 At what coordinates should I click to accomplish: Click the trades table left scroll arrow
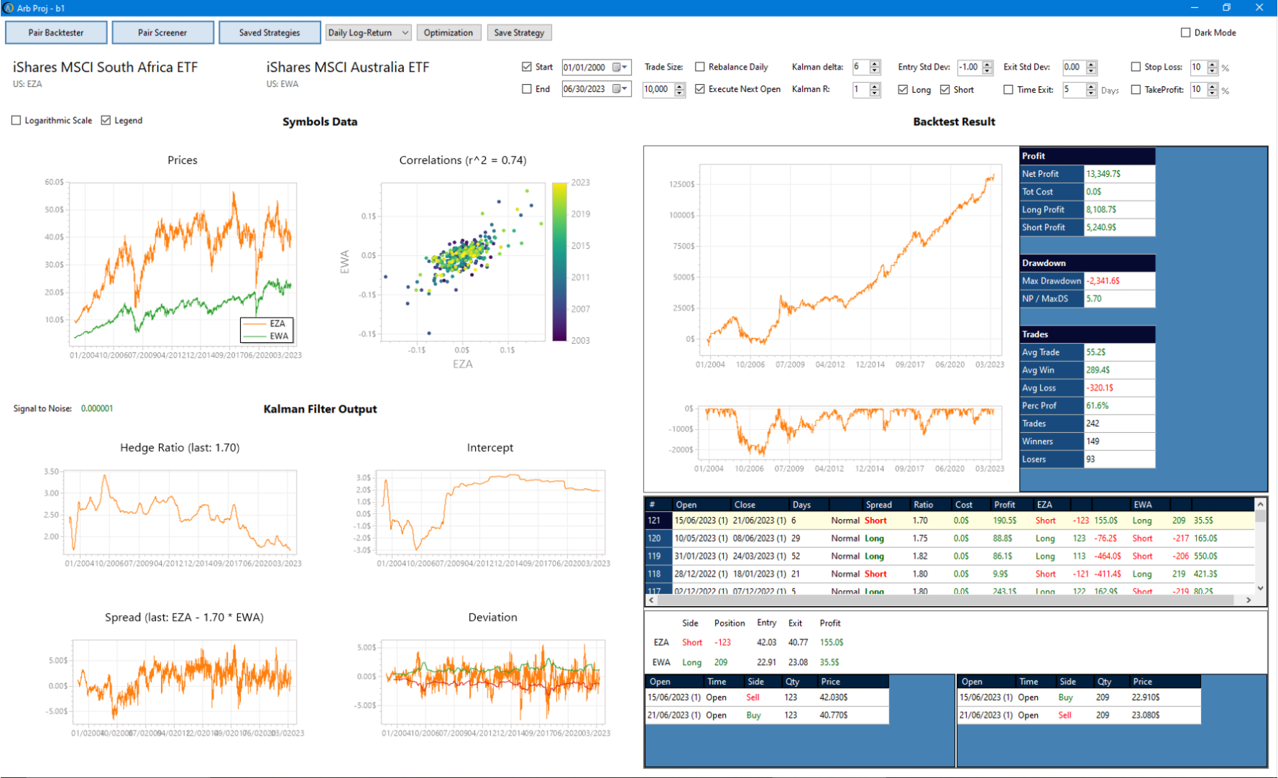pyautogui.click(x=652, y=600)
